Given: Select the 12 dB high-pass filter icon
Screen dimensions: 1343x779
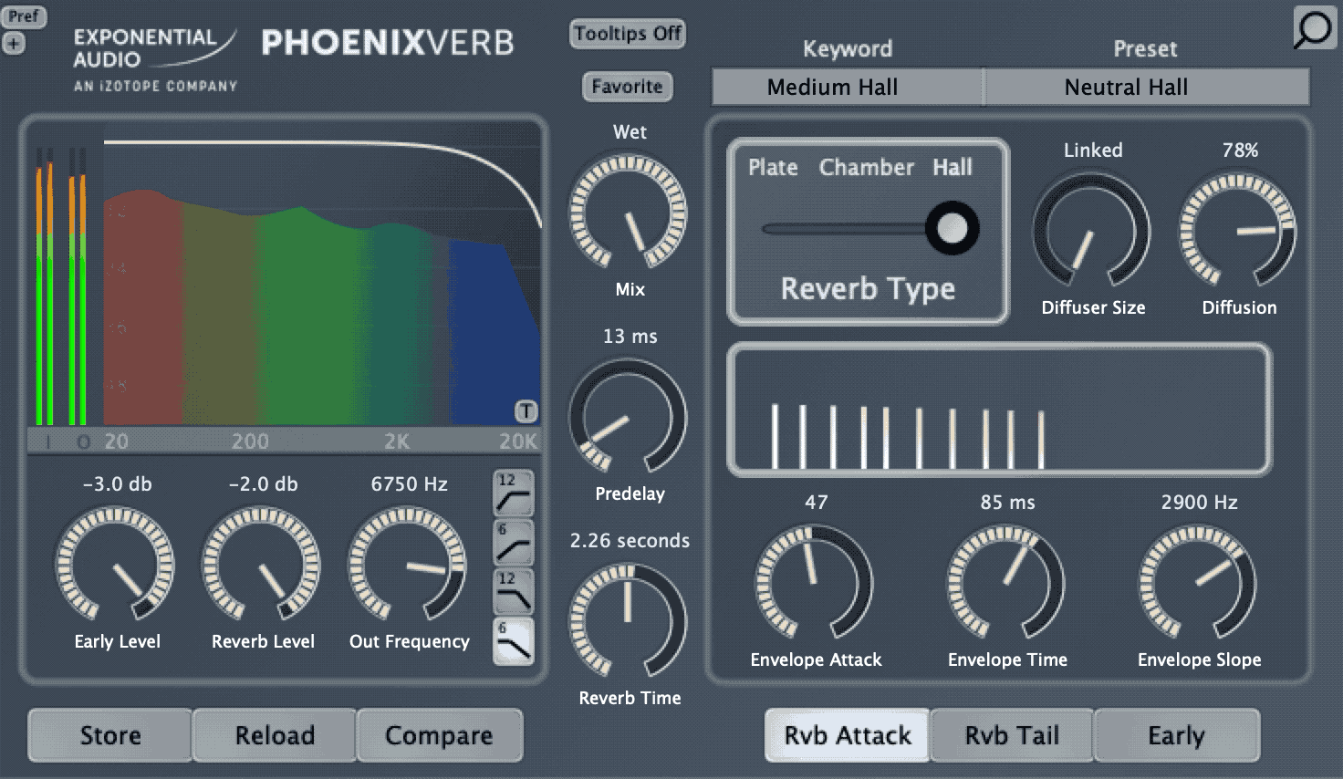Looking at the screenshot, I should [513, 493].
